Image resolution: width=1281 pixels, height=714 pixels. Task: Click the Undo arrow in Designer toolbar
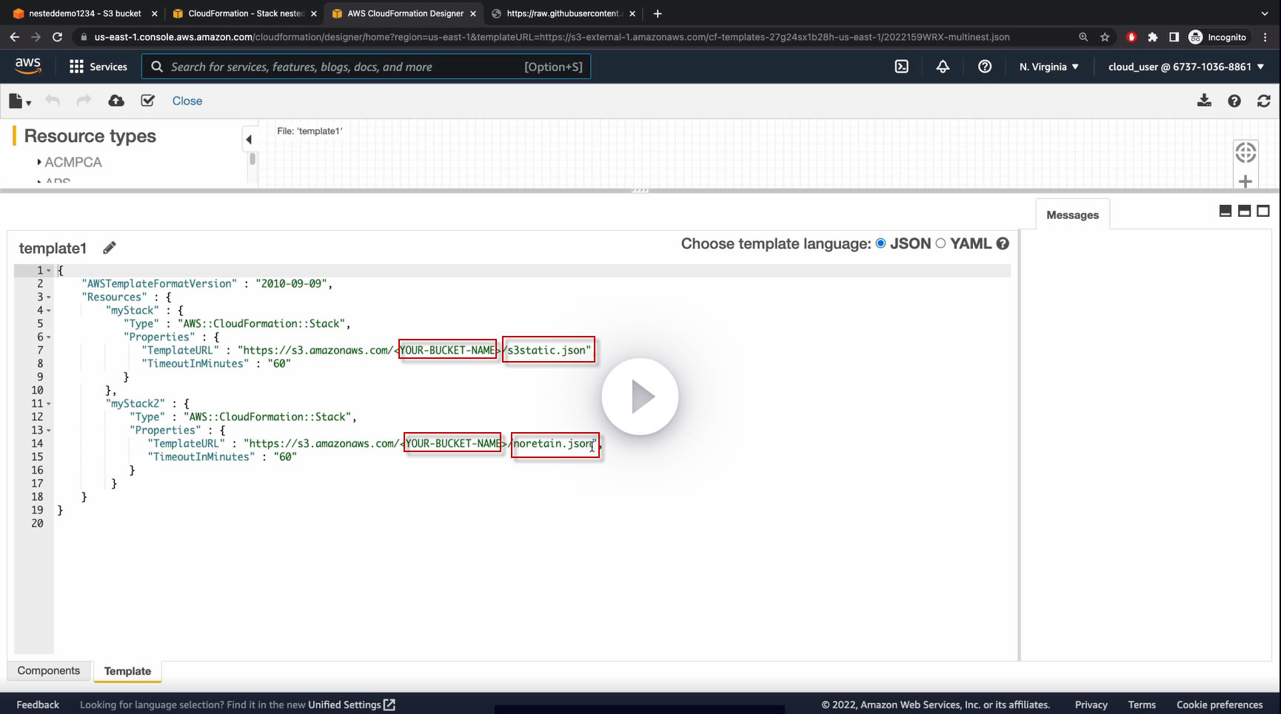(x=52, y=101)
